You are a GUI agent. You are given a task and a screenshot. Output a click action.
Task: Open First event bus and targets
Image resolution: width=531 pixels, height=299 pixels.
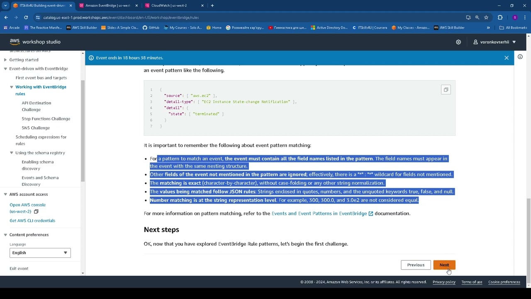point(41,78)
